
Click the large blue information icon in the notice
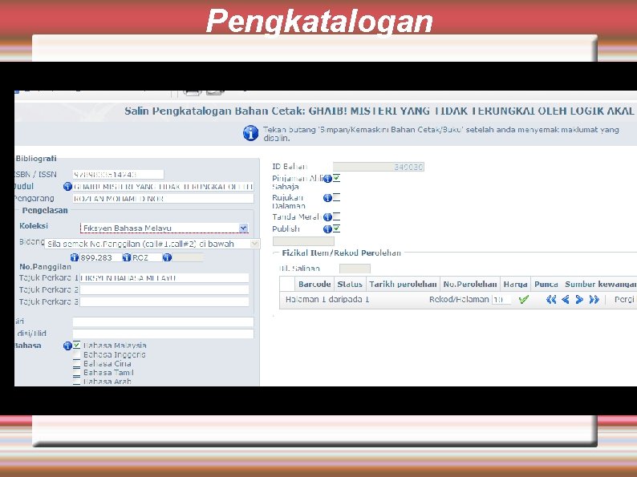pos(250,133)
